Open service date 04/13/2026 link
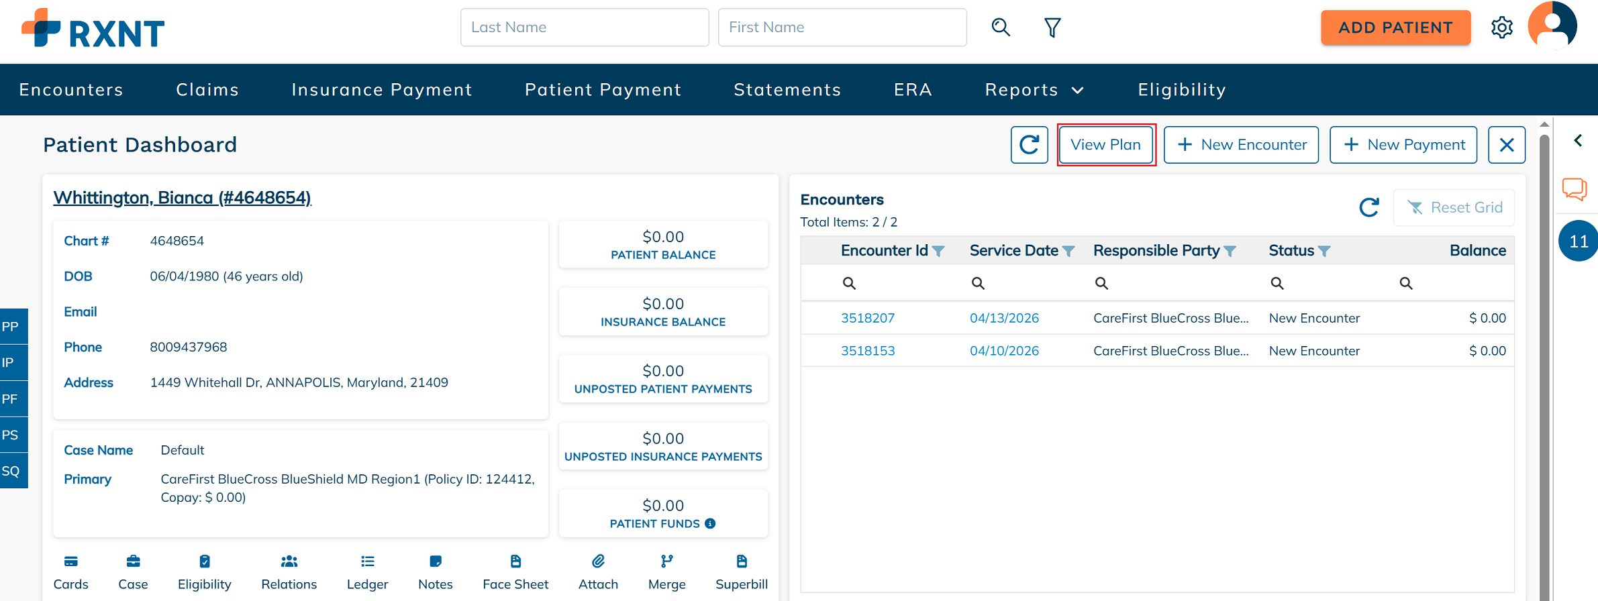The width and height of the screenshot is (1598, 601). tap(1004, 318)
